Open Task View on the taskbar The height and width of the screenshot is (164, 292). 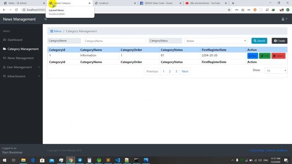point(13,160)
